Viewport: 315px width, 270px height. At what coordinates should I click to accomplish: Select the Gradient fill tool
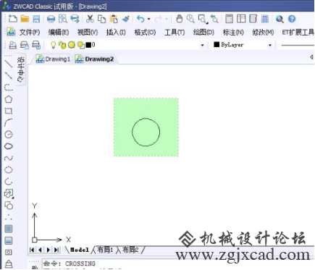[9, 240]
